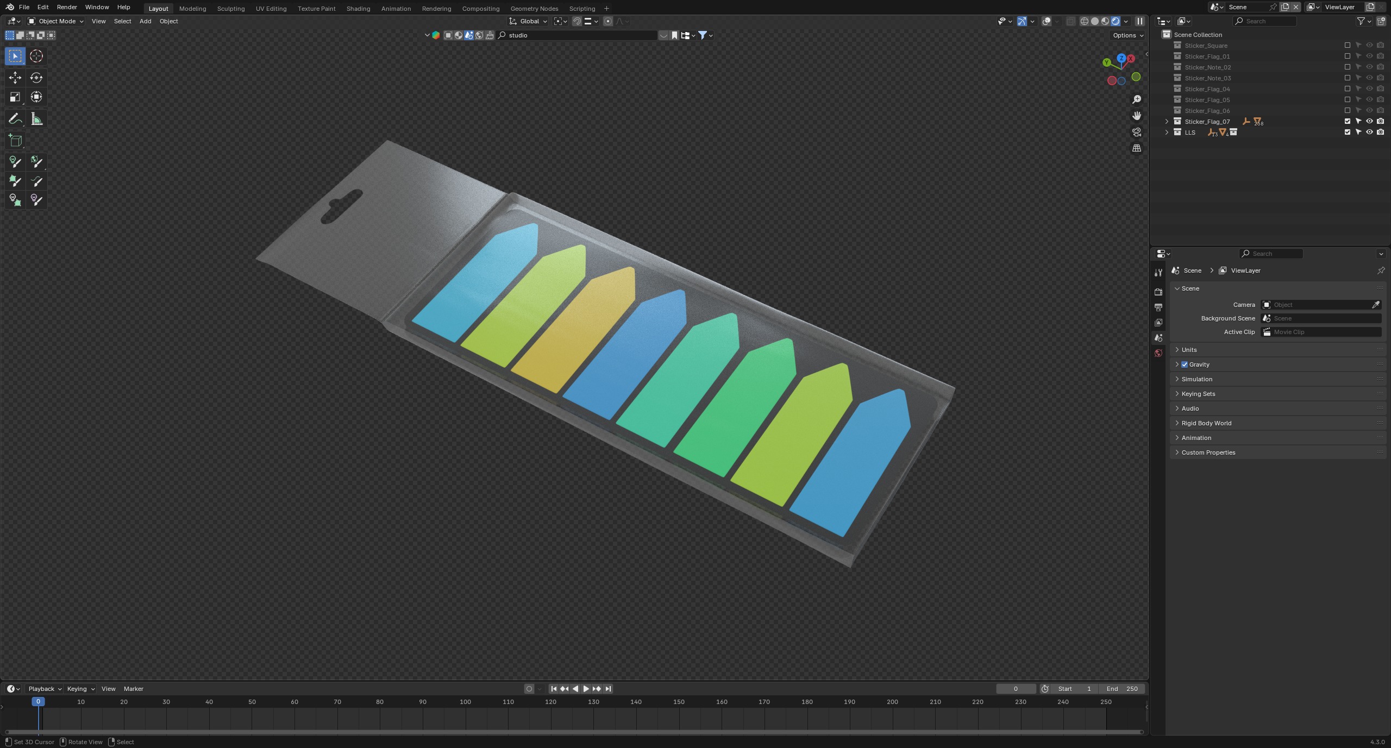Play the animation forward
1391x748 pixels.
586,689
